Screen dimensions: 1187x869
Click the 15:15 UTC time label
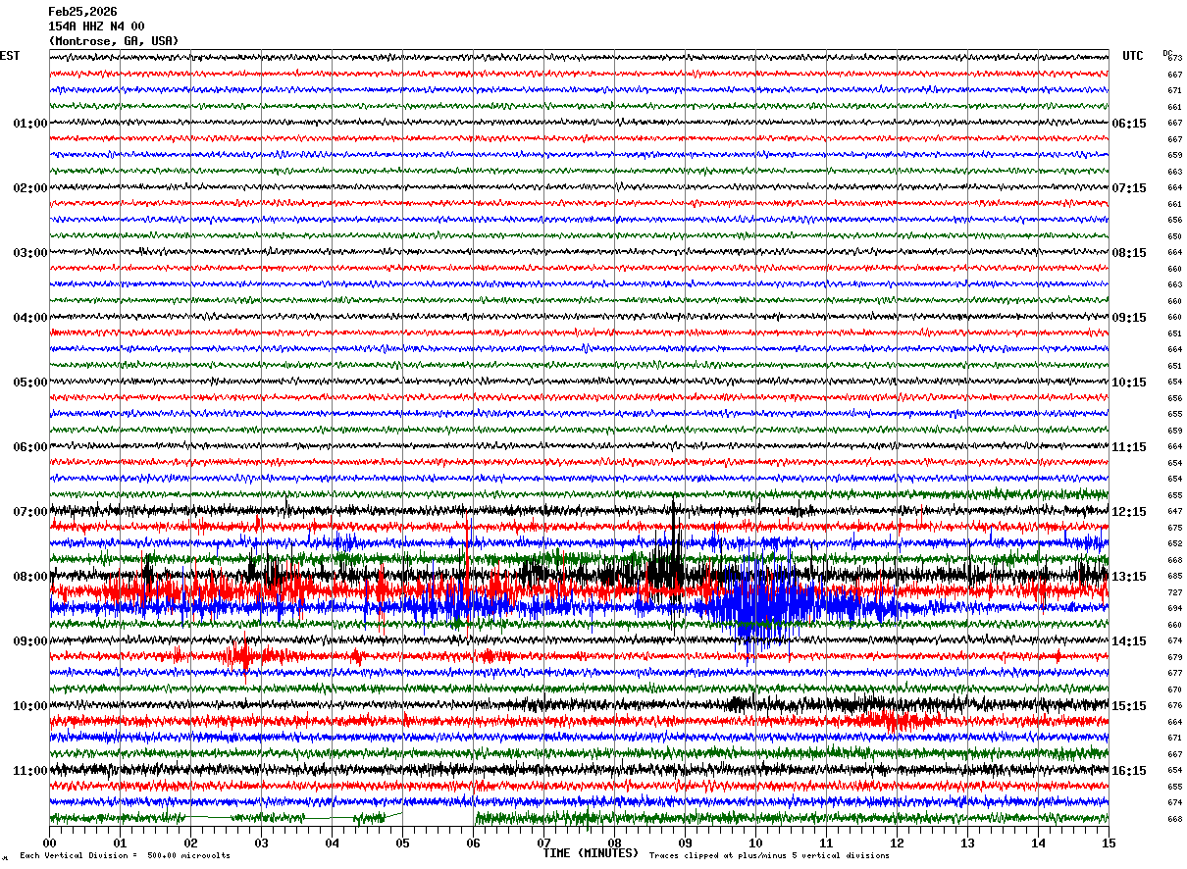(x=1129, y=706)
